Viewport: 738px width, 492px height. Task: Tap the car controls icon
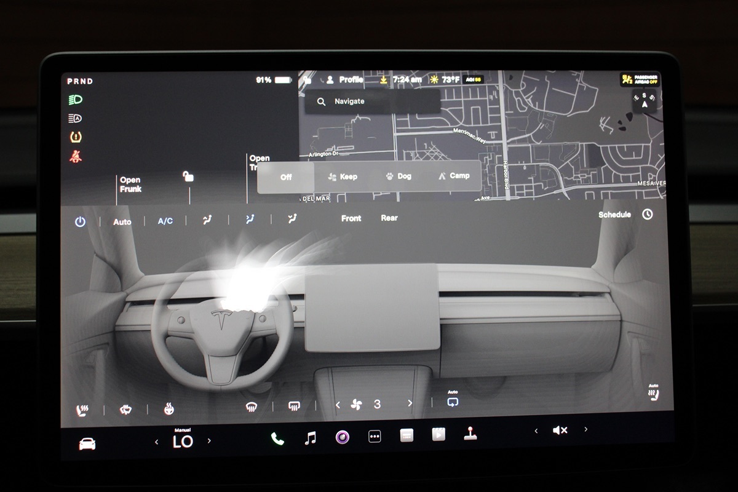87,443
